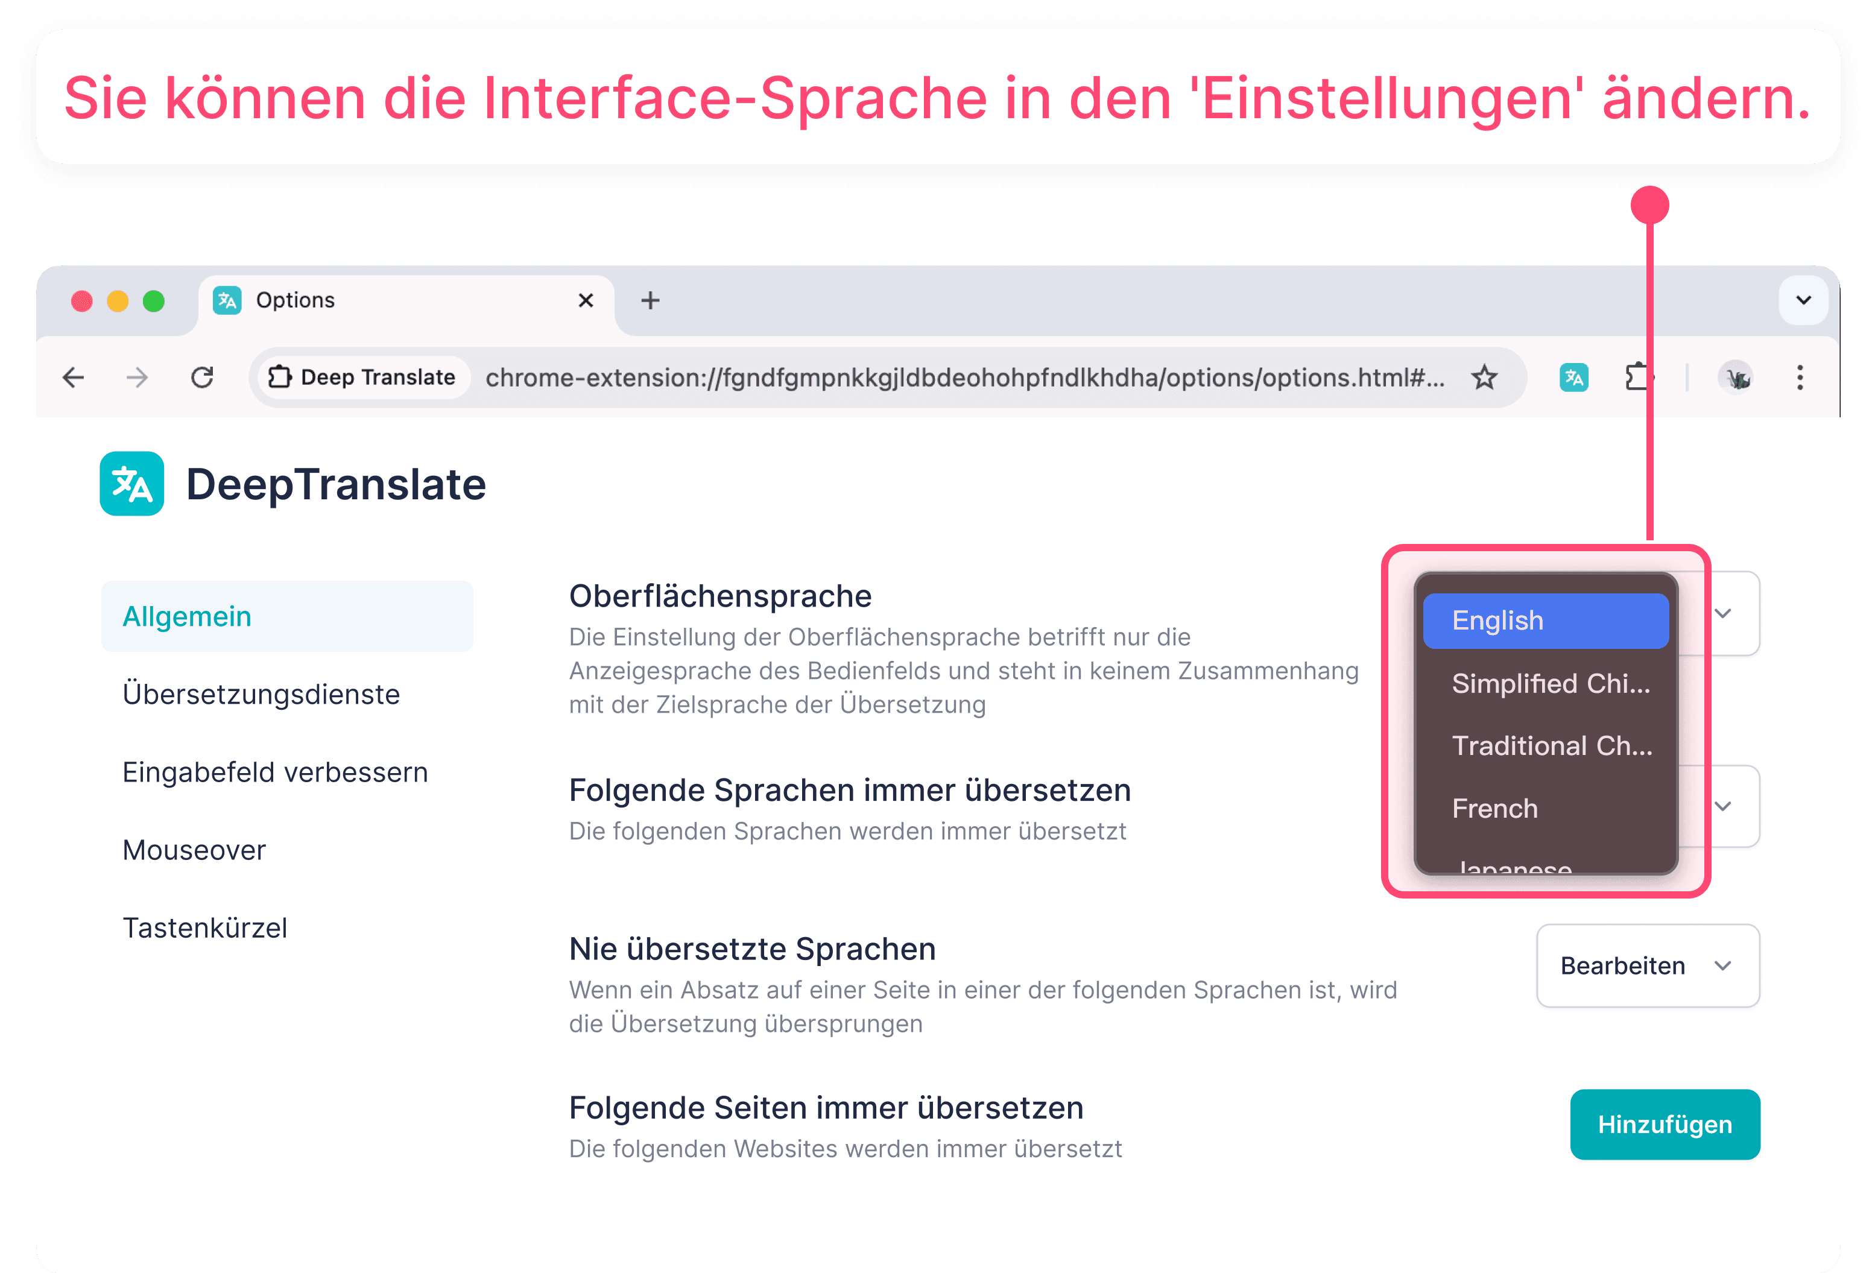Open the Chrome profile avatar
This screenshot has height=1273, width=1875.
coord(1736,377)
